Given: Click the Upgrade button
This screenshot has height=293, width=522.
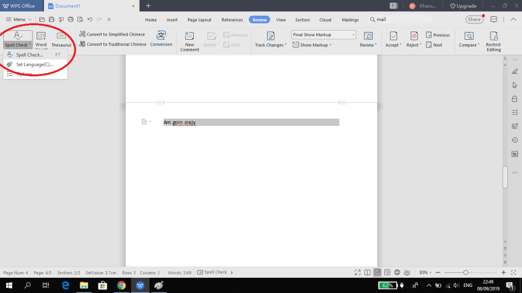Looking at the screenshot, I should (463, 6).
